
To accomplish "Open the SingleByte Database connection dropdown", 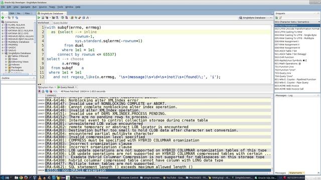I will (271, 18).
